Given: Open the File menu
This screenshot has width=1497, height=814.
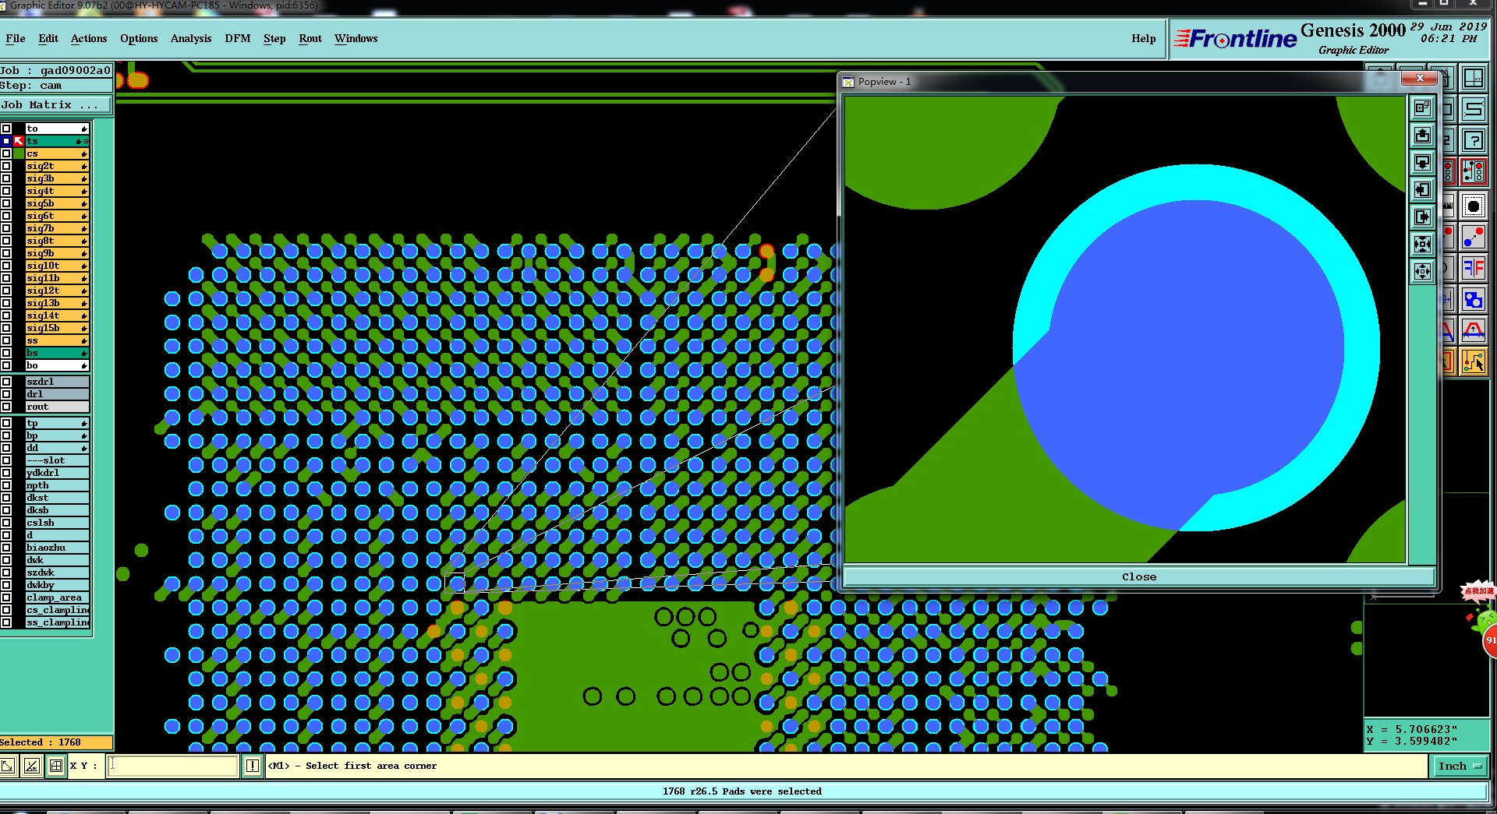Looking at the screenshot, I should tap(16, 38).
